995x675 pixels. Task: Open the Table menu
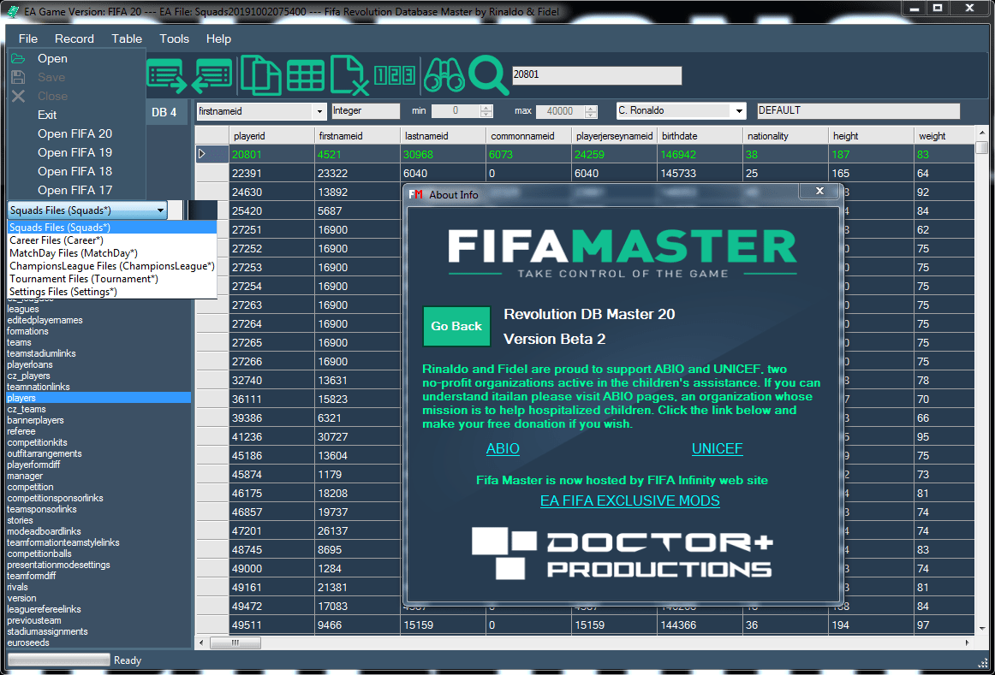[x=127, y=38]
